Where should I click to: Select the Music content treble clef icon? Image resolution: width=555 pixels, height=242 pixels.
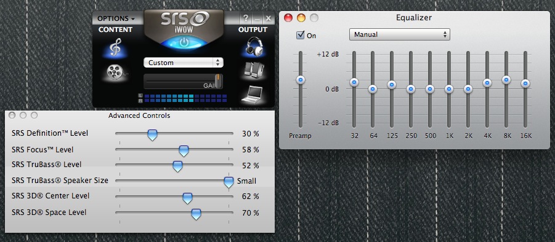tap(115, 47)
